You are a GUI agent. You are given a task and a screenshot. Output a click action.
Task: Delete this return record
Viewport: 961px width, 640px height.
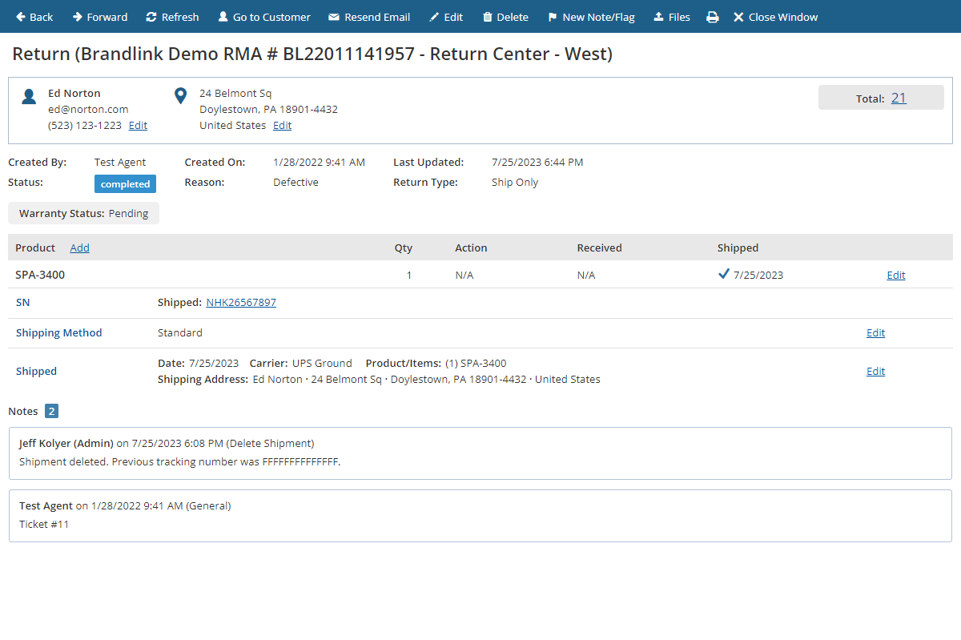[505, 16]
